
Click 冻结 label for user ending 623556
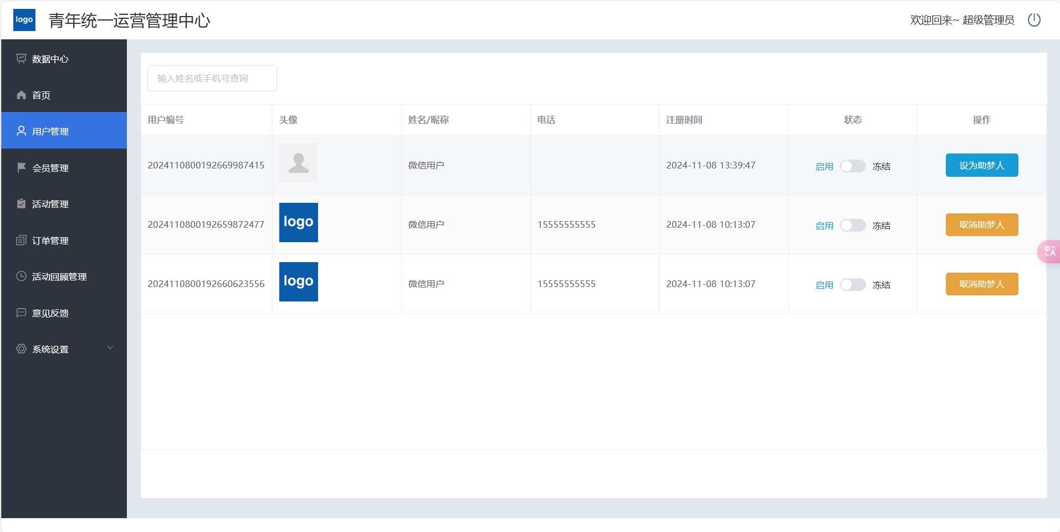(882, 285)
